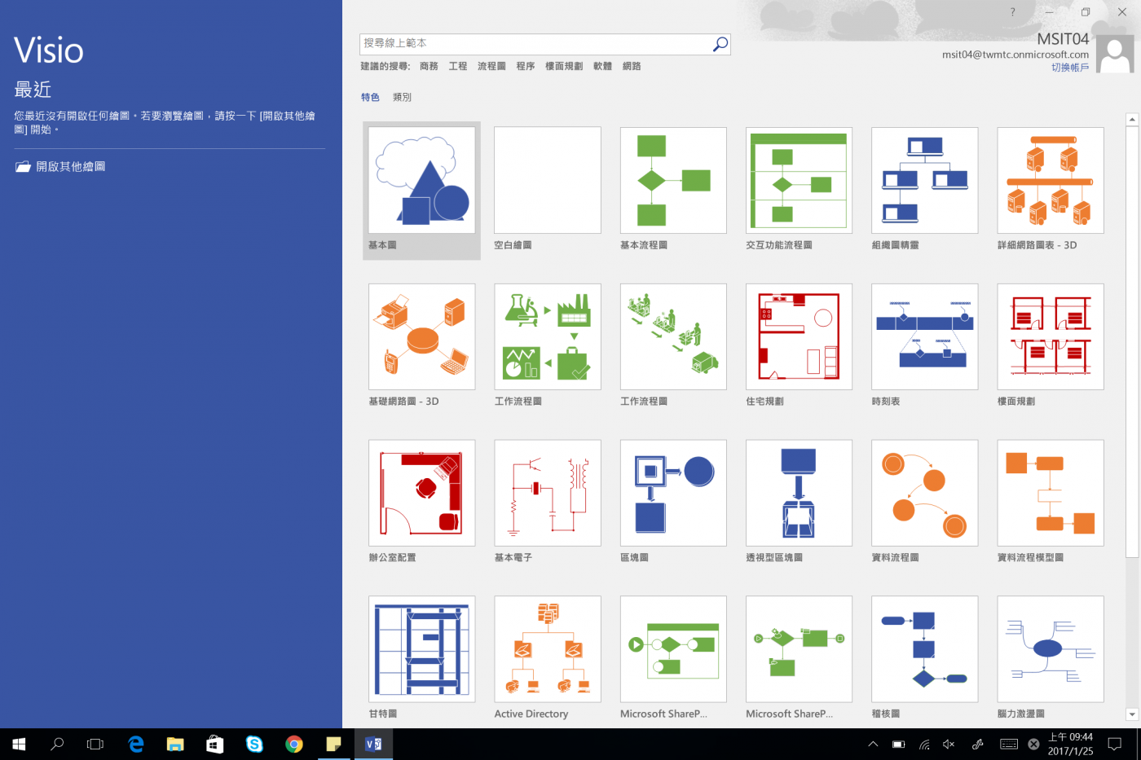The image size is (1141, 760).
Task: Click the touch keyboard tray icon
Action: (x=1009, y=744)
